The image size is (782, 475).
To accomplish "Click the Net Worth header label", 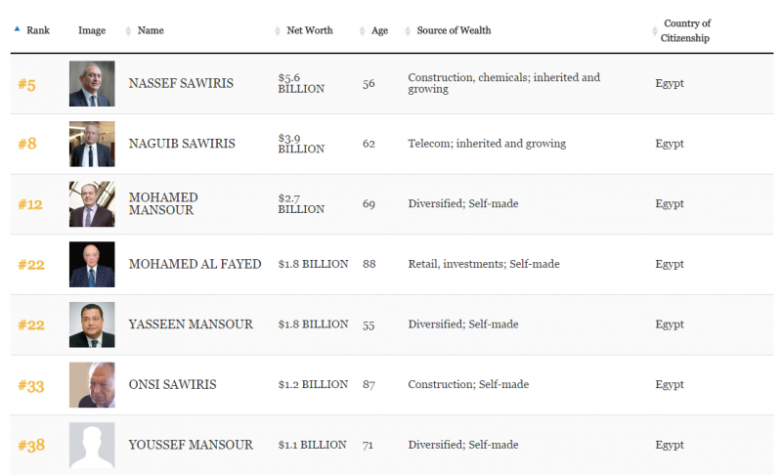I will click(310, 30).
